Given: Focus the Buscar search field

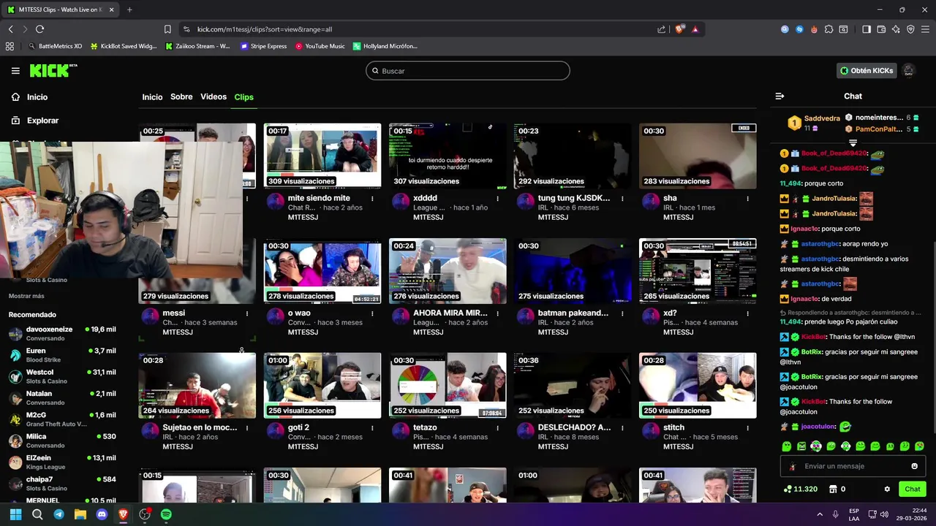Looking at the screenshot, I should click(468, 71).
